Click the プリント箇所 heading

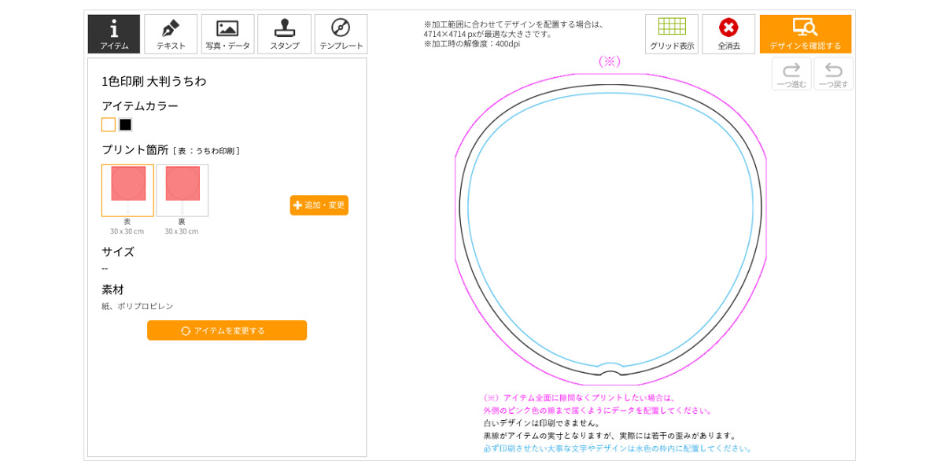(x=135, y=149)
